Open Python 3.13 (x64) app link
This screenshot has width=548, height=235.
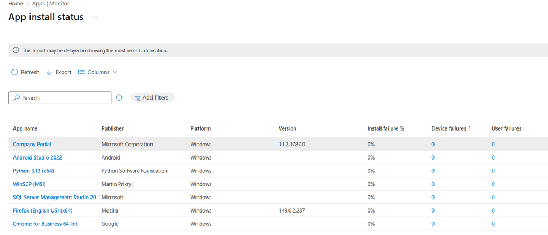(33, 171)
